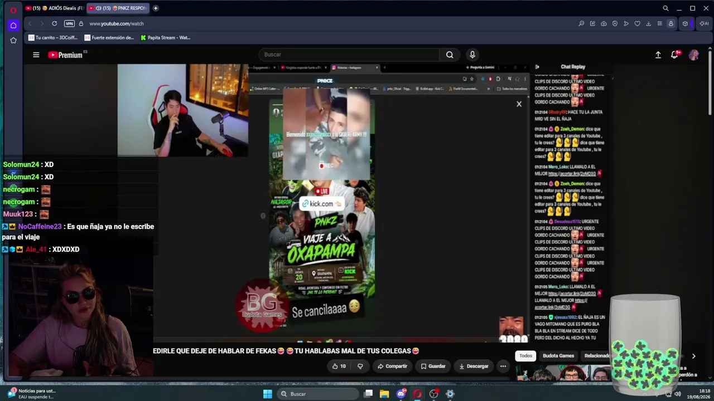Screen dimensions: 714x401
Task: Click the address bar showing www.youtube.com/watch
Action: coord(117,23)
